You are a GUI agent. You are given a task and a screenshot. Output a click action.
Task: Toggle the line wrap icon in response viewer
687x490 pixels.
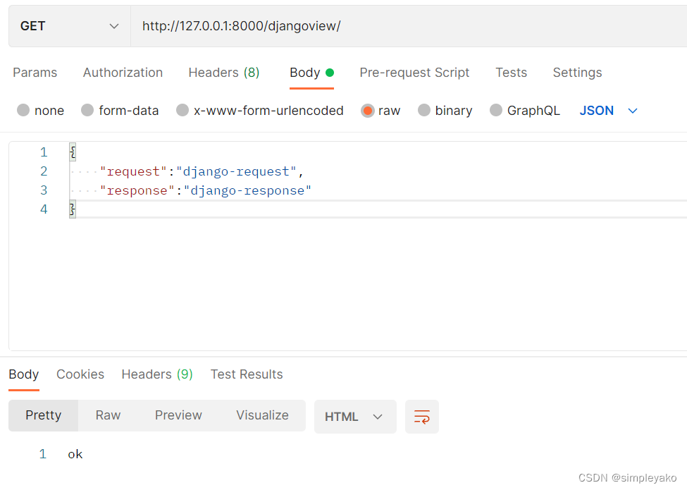(421, 416)
